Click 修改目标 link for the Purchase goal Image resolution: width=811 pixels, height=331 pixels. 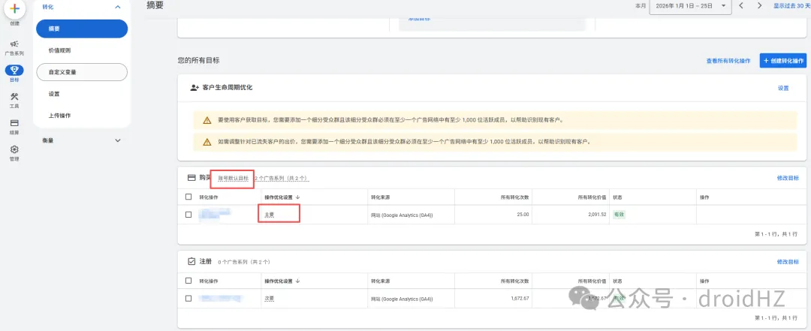click(788, 178)
